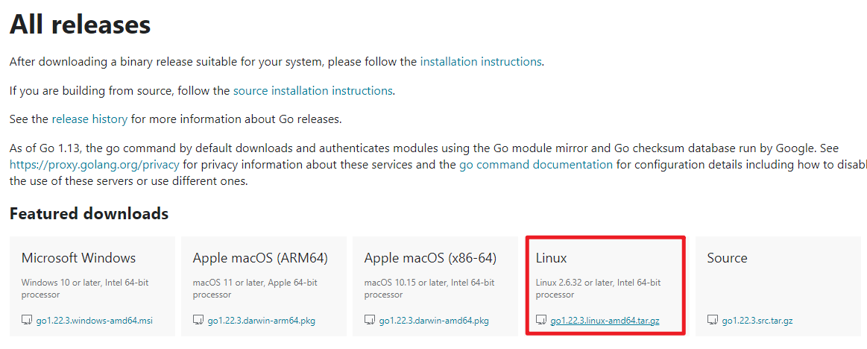Select the Microsoft Windows card title
This screenshot has width=867, height=349.
click(x=78, y=258)
